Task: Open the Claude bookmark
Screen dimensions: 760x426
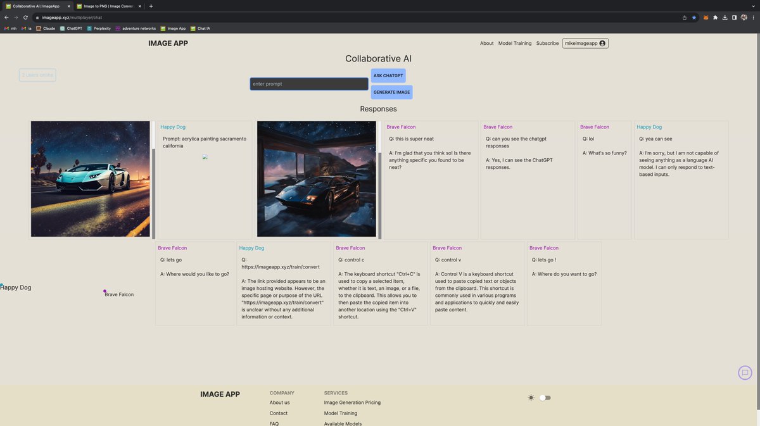Action: point(46,28)
